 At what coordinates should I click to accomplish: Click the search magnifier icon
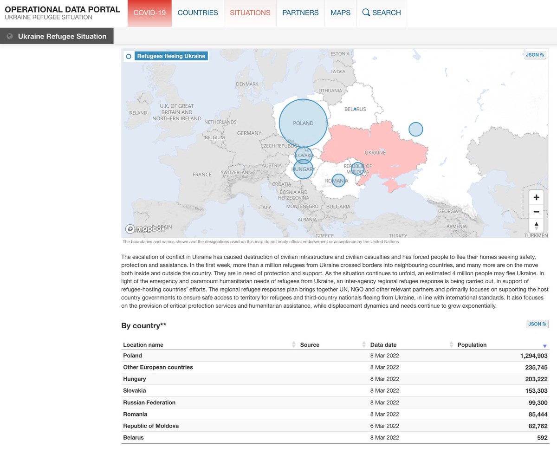click(366, 13)
